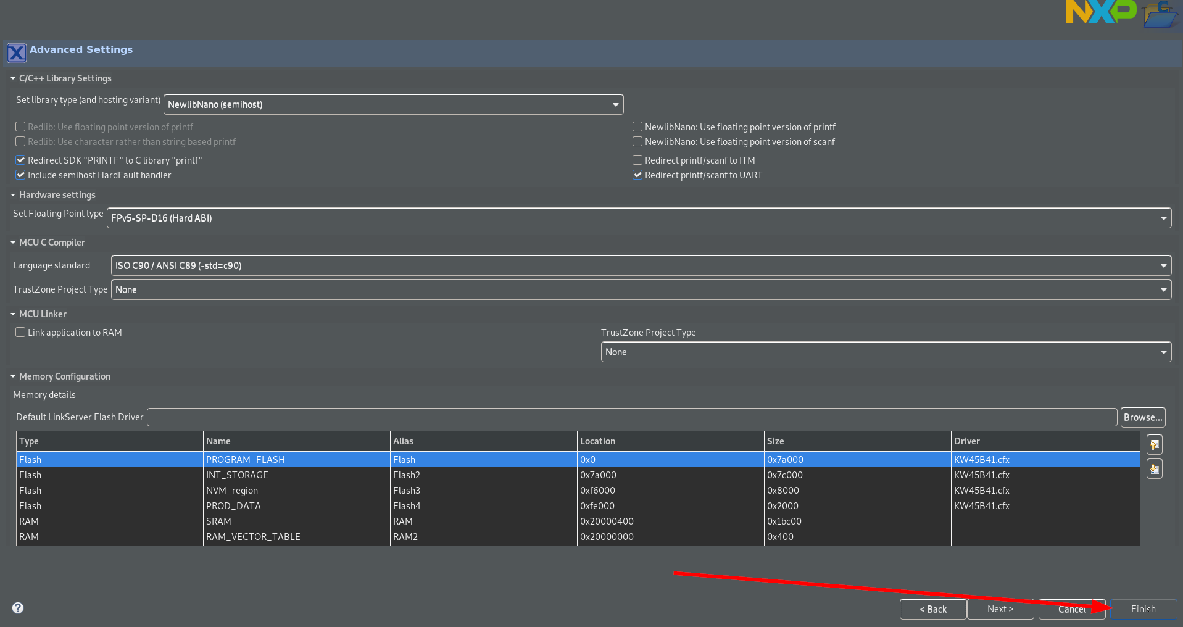This screenshot has width=1183, height=627.
Task: Click Browse for the LinkServer flash driver
Action: [1142, 417]
